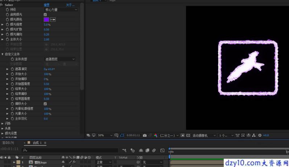
Task: Toggle fx switch for 紫色logo layer
Action: pos(74,162)
